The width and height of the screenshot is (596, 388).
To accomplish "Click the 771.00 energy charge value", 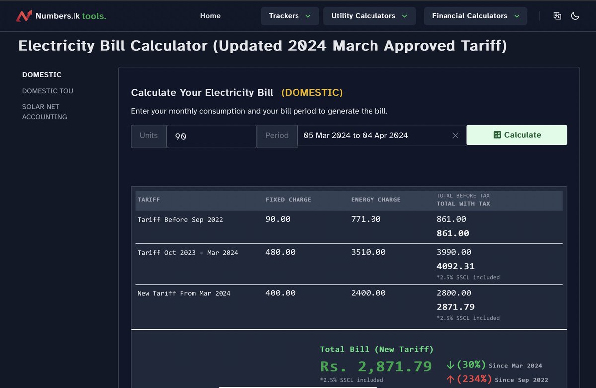I will point(366,219).
